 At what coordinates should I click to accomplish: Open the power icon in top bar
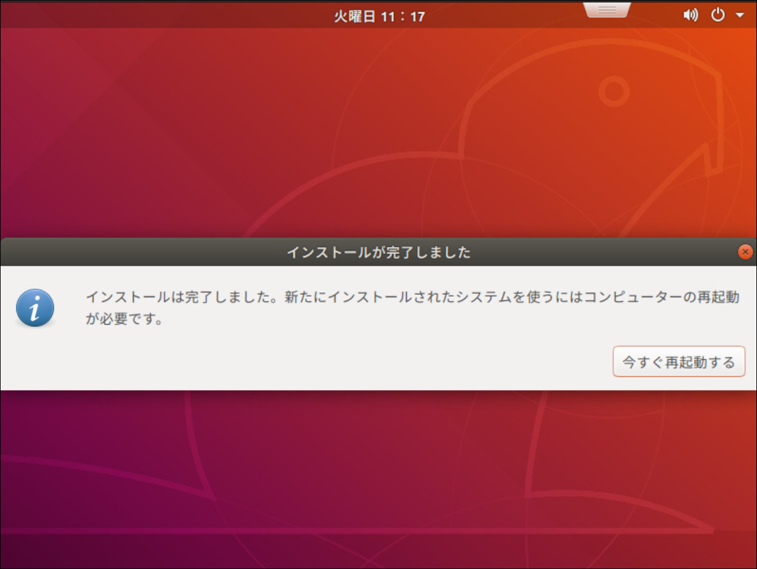(x=718, y=15)
